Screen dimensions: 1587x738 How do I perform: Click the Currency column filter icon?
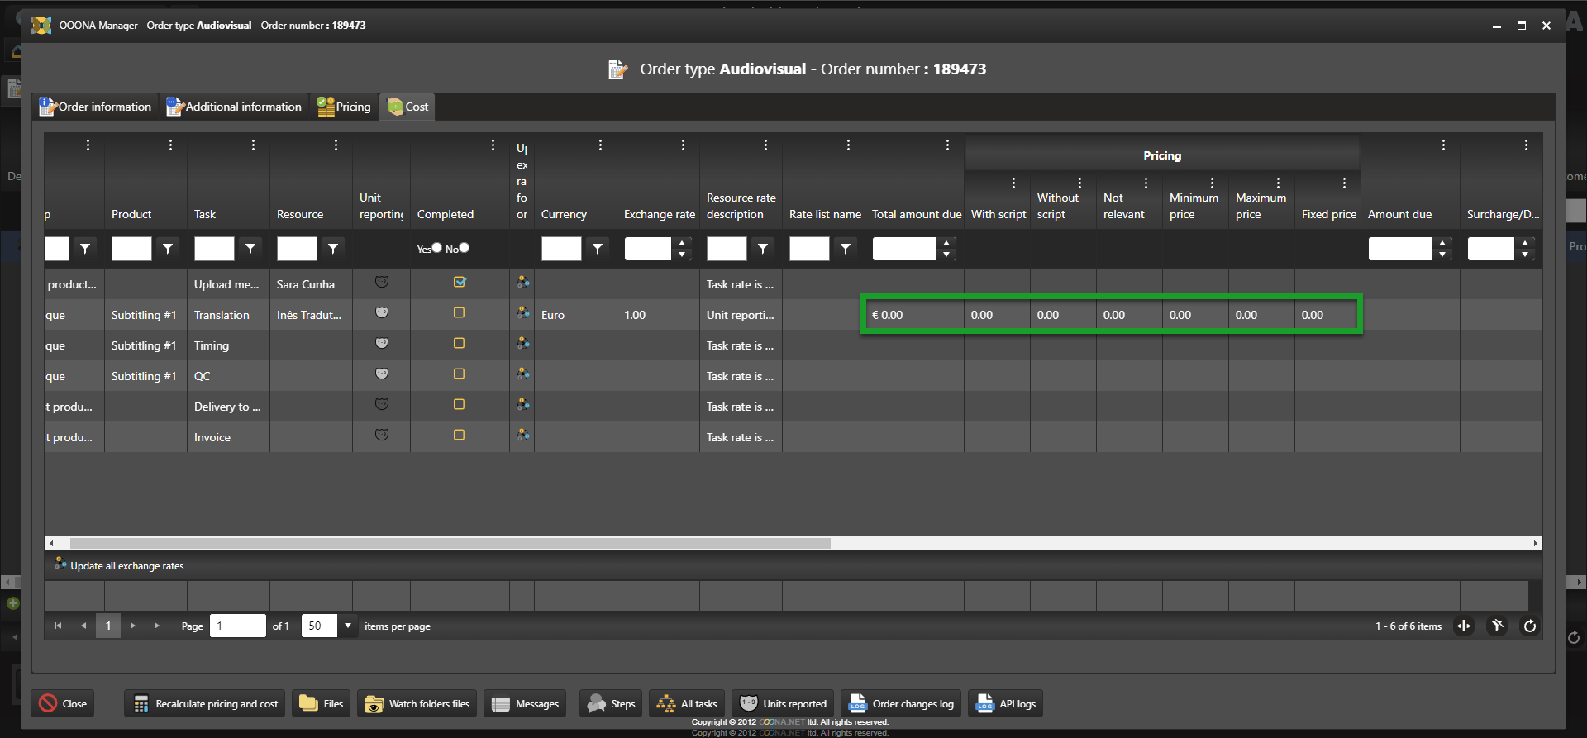(x=598, y=249)
